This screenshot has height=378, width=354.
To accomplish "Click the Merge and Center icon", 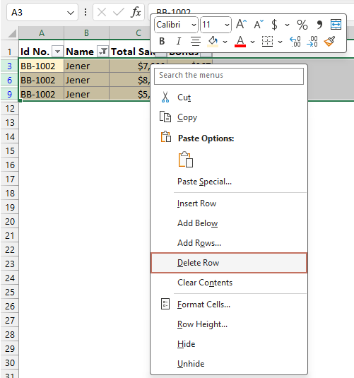I will [x=336, y=24].
